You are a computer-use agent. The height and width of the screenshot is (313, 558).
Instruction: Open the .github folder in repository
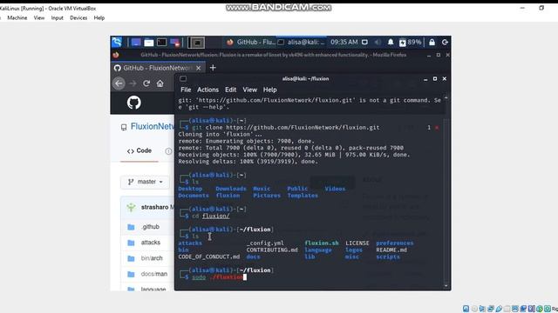[150, 227]
